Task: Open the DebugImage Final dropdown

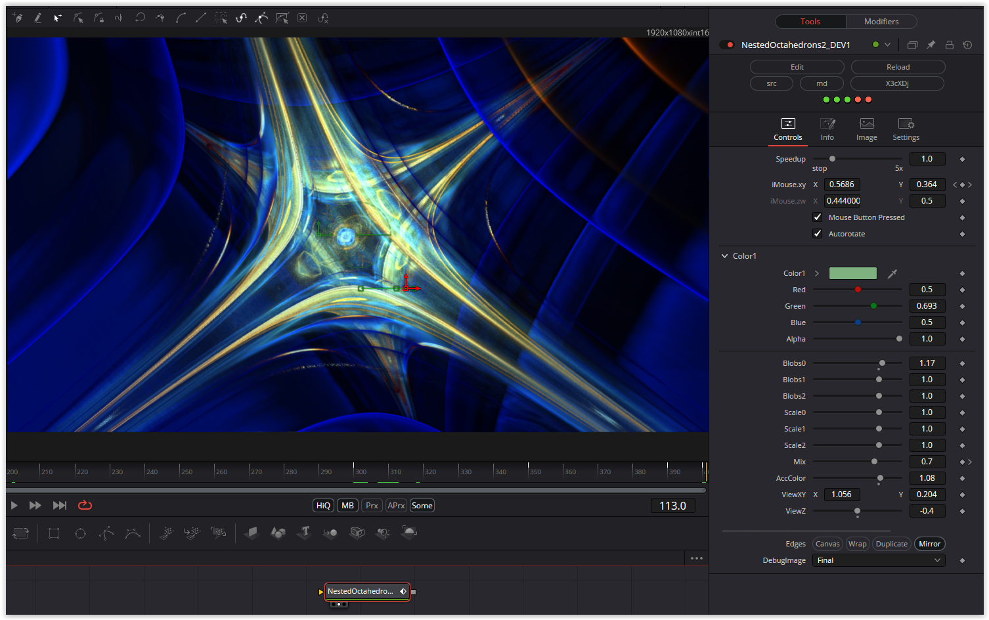Action: (879, 560)
